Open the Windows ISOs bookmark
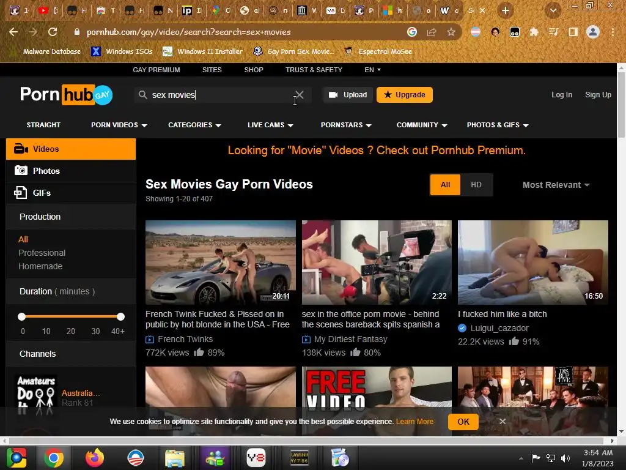626x470 pixels. tap(122, 51)
